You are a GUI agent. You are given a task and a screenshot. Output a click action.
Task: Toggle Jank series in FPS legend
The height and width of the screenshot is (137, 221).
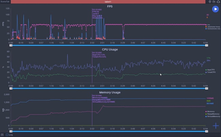coord(211,27)
